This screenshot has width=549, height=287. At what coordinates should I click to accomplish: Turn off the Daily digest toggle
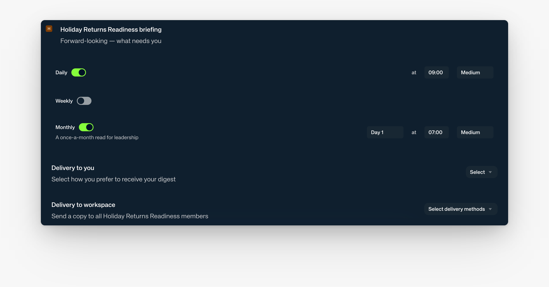pos(79,72)
